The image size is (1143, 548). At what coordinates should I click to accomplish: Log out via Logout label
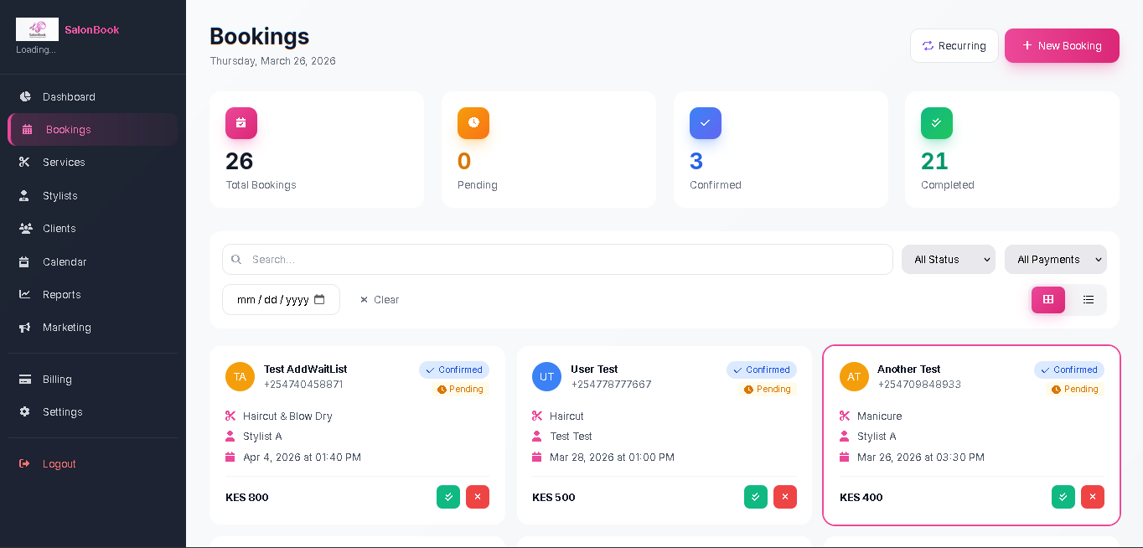tap(59, 463)
